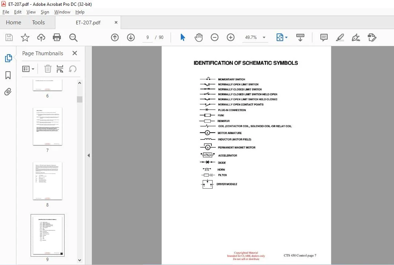394x265 pixels.
Task: Collapse the navigation pane arrow
Action: coord(89,156)
